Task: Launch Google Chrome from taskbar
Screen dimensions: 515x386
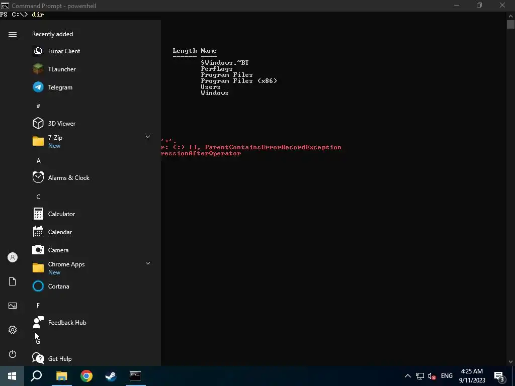Action: (87, 376)
